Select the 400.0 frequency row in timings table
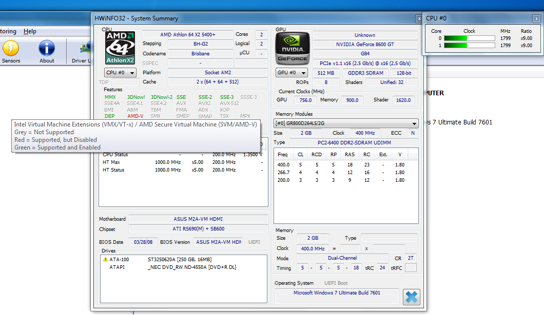 (346, 165)
